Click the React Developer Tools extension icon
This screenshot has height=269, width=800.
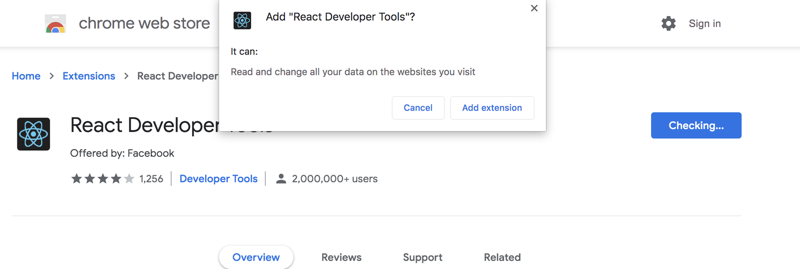33,134
